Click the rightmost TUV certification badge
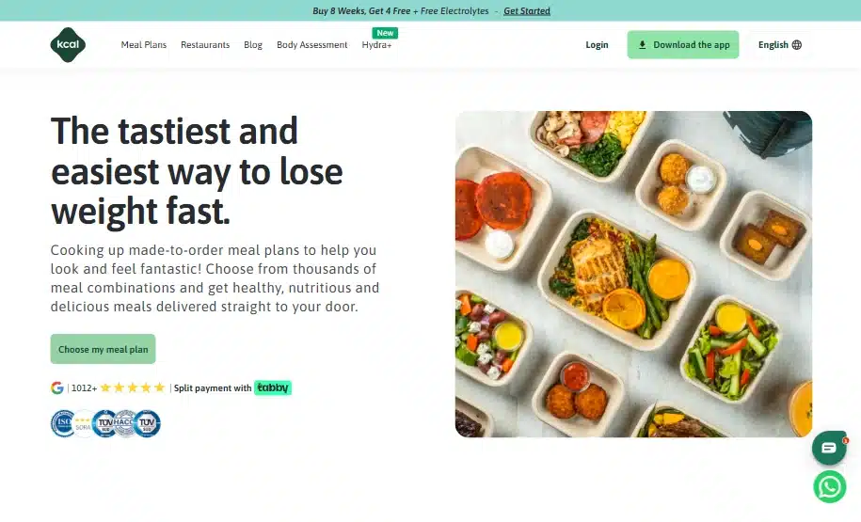The height and width of the screenshot is (522, 861). pyautogui.click(x=147, y=423)
